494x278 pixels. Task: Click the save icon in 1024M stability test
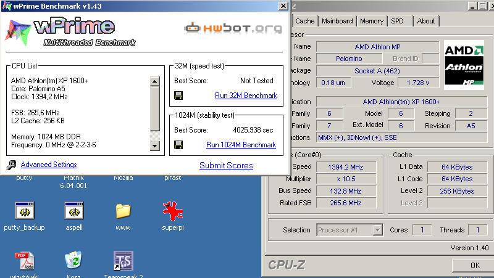pyautogui.click(x=178, y=145)
